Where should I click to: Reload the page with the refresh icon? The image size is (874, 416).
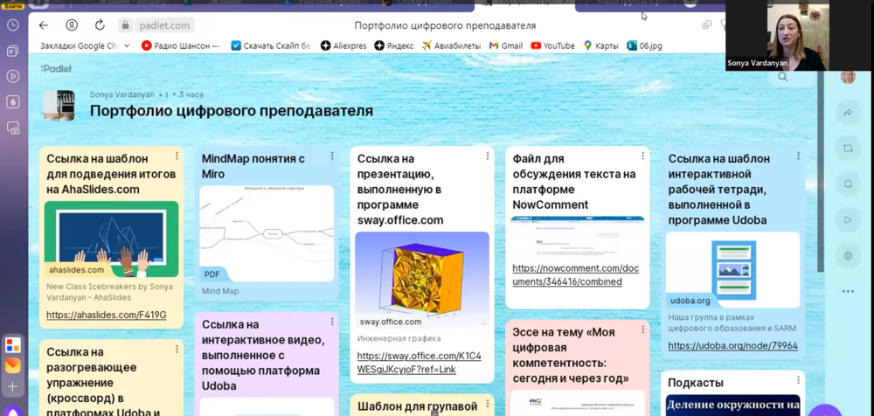[100, 25]
